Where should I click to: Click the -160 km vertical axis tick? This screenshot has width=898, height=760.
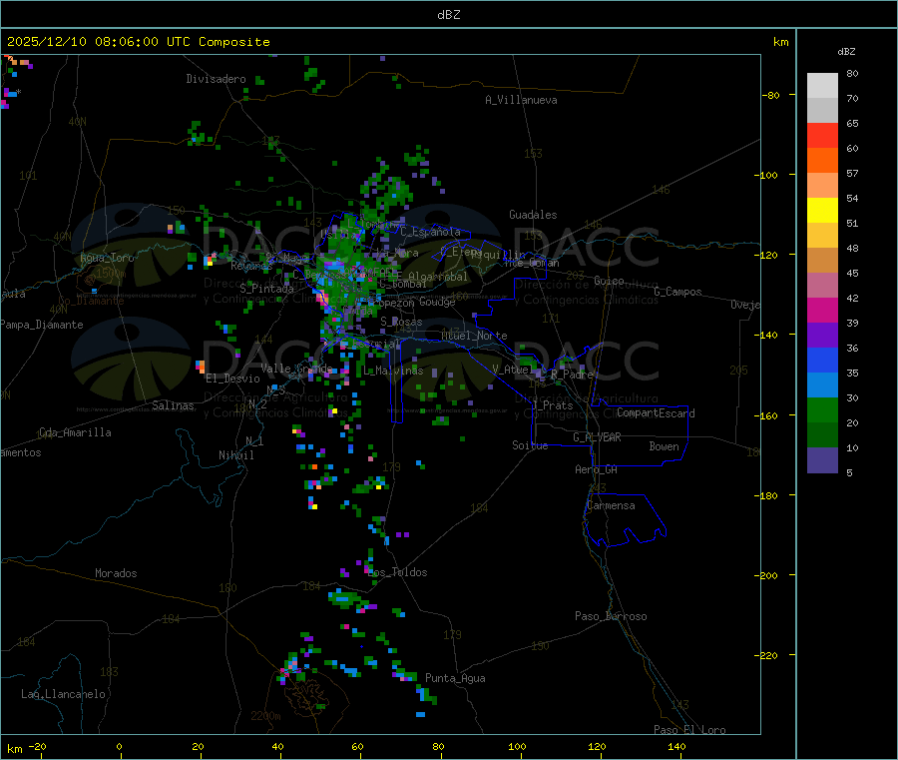(x=768, y=415)
